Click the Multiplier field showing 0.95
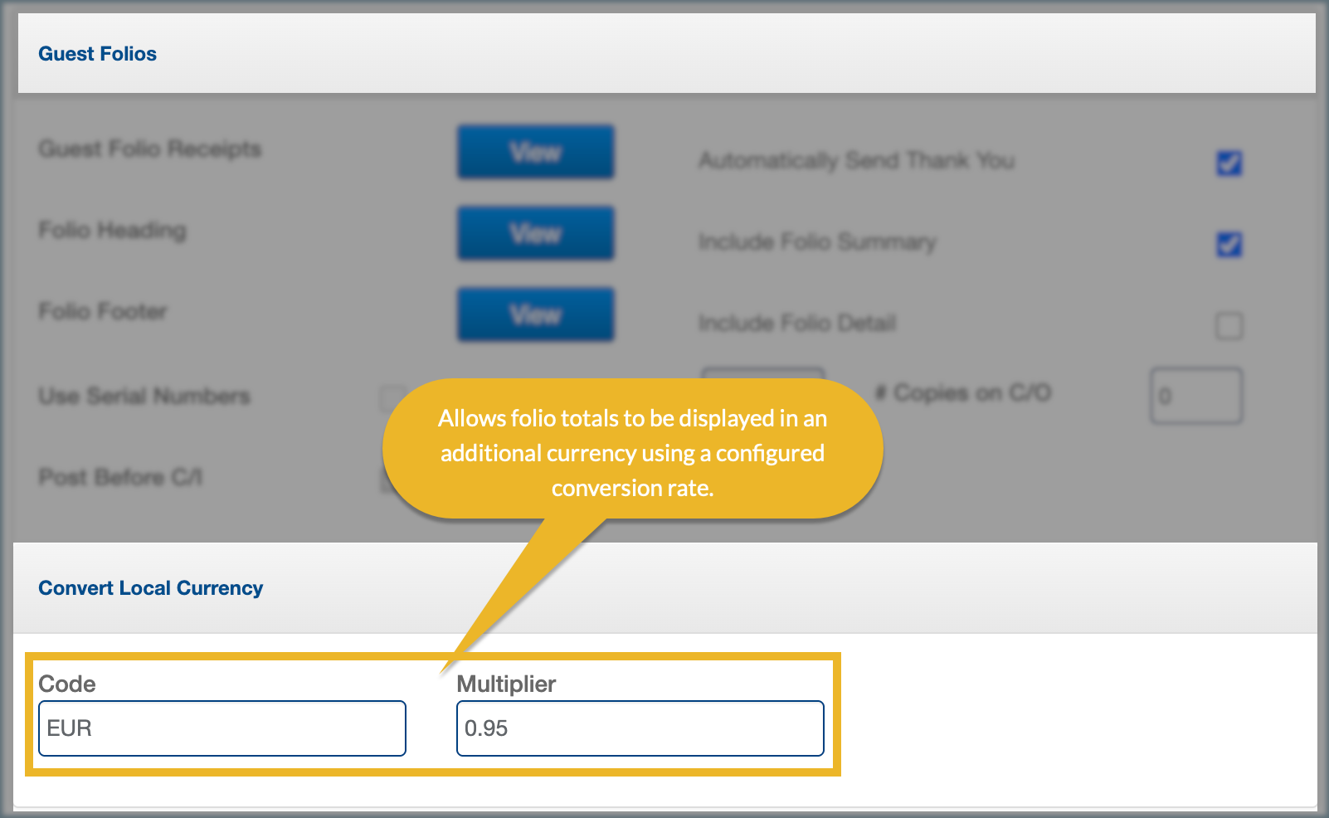 click(640, 728)
